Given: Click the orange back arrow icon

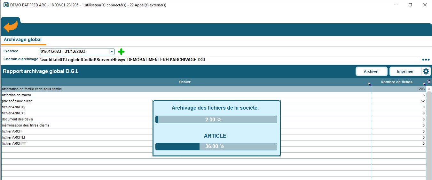Looking at the screenshot, I should tap(10, 26).
